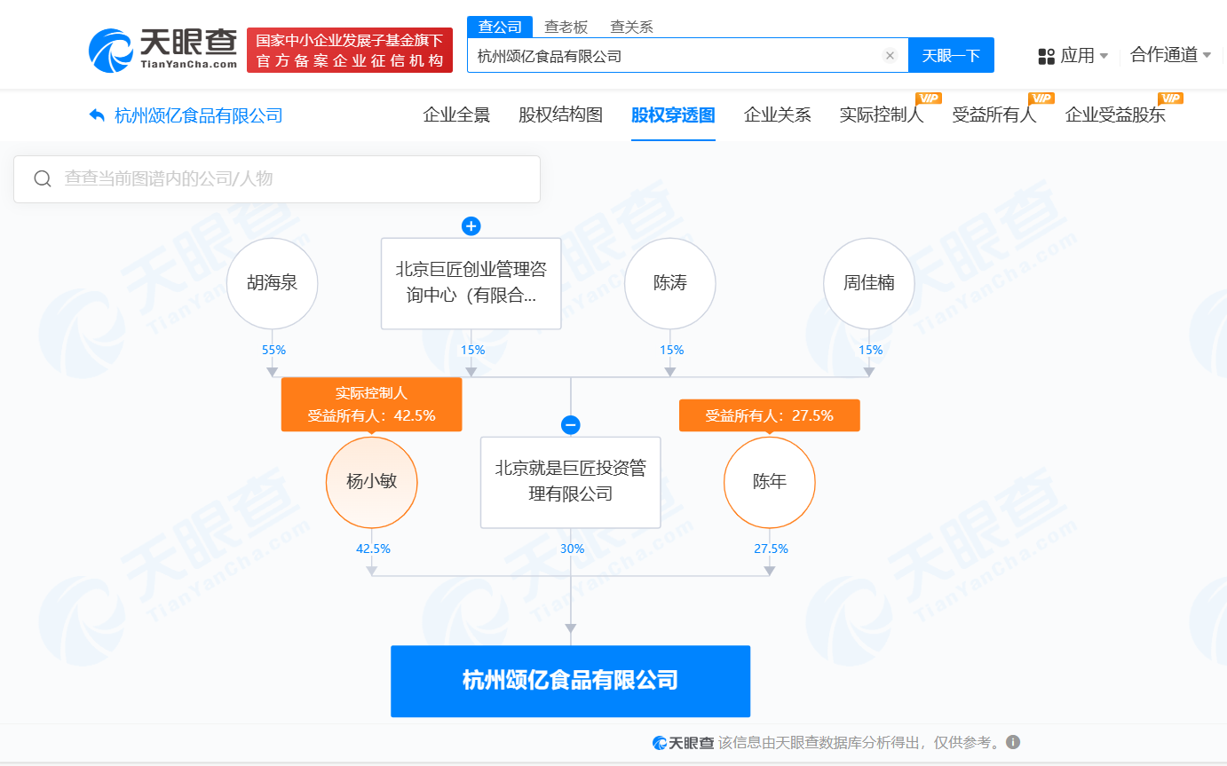
Task: Click the 55% share label under 胡海泉
Action: click(x=273, y=350)
